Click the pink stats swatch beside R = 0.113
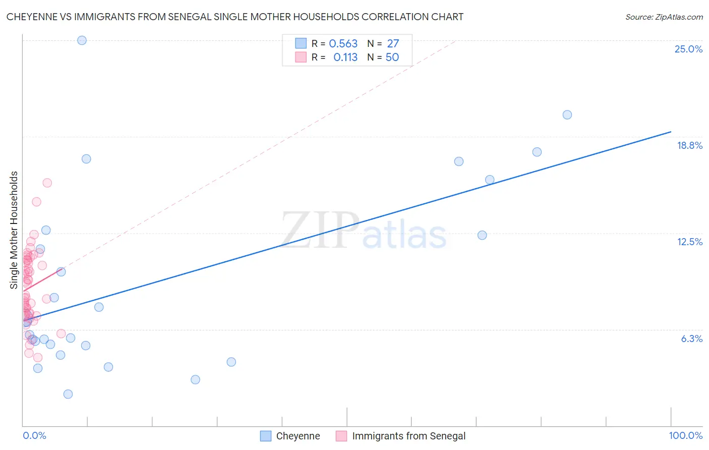This screenshot has height=450, width=709. coord(301,57)
